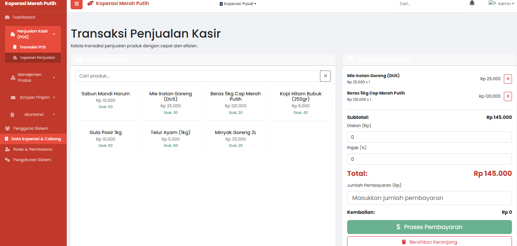Click the Dashboard sidebar icon
The image size is (517, 246).
7,17
